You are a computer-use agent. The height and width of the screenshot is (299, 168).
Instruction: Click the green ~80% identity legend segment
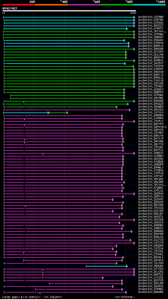pyautogui.click(x=117, y=4)
